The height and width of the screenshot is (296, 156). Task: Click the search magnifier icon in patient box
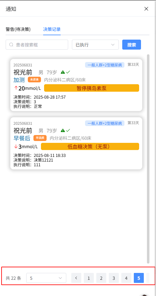click(11, 45)
